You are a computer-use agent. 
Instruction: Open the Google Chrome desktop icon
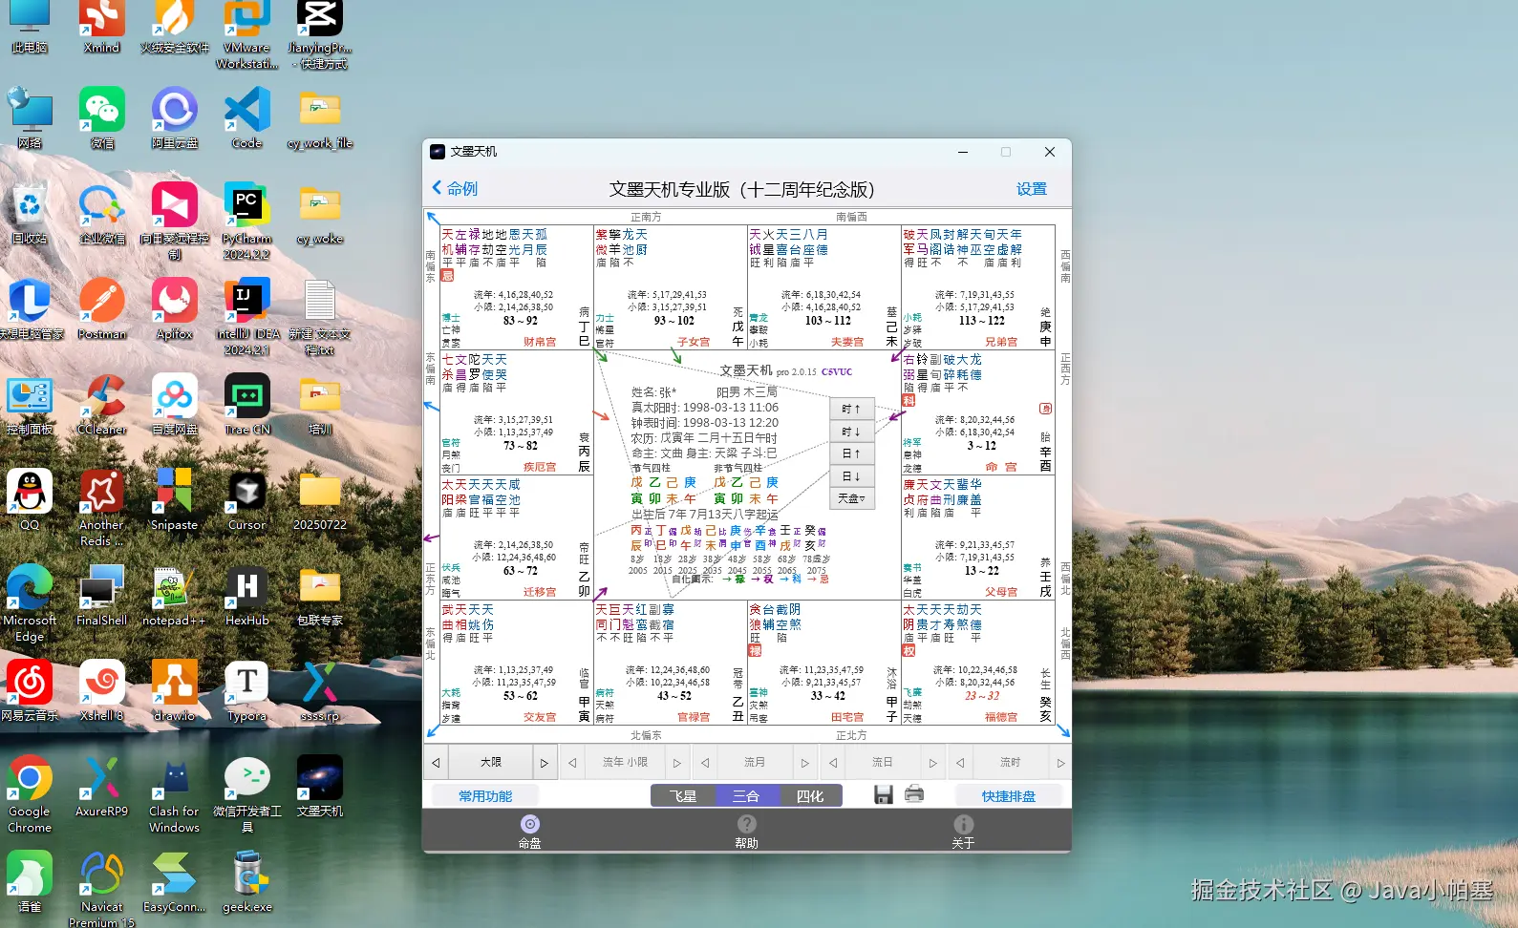30,779
